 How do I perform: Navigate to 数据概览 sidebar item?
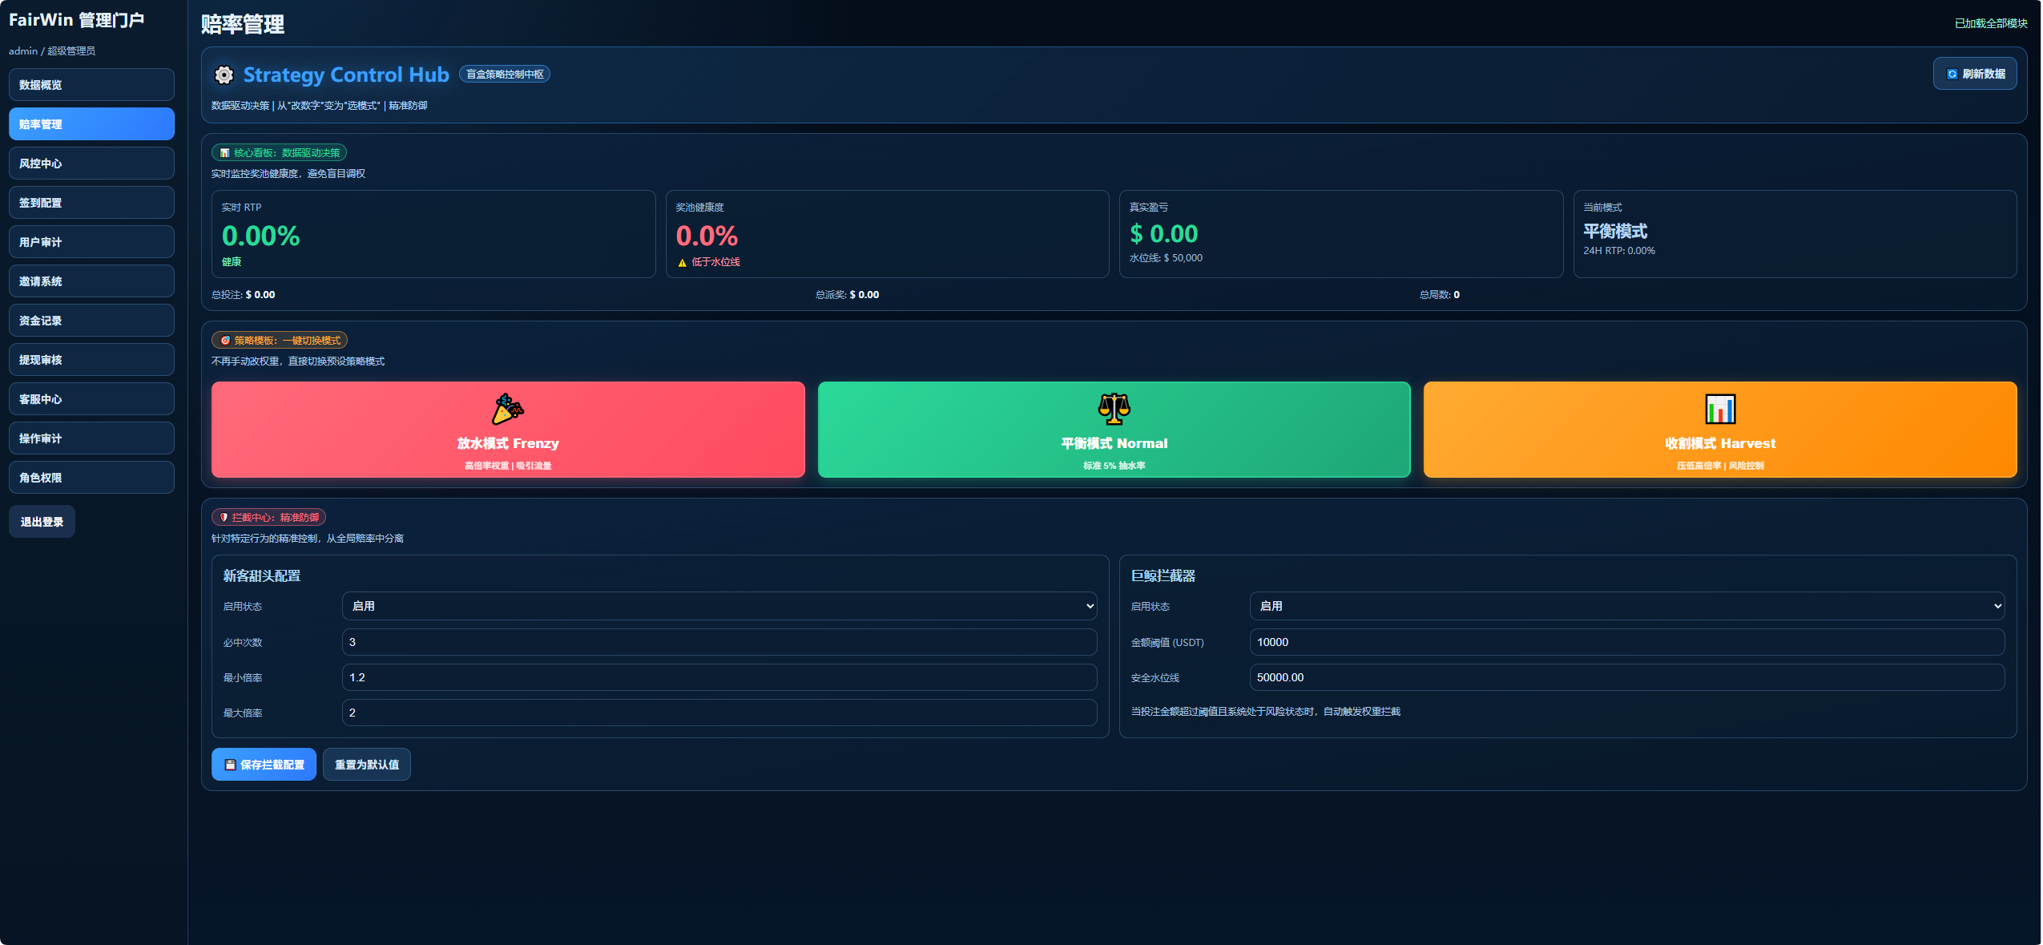pyautogui.click(x=91, y=85)
